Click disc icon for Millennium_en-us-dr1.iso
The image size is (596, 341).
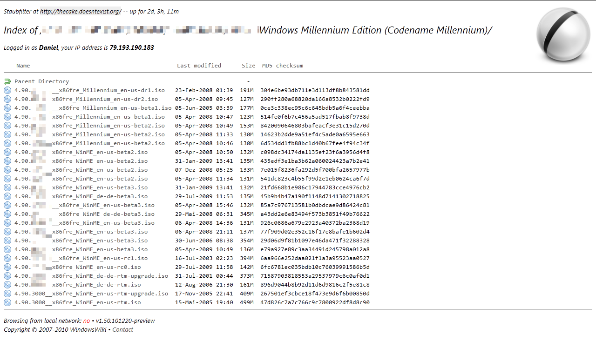tap(7, 90)
